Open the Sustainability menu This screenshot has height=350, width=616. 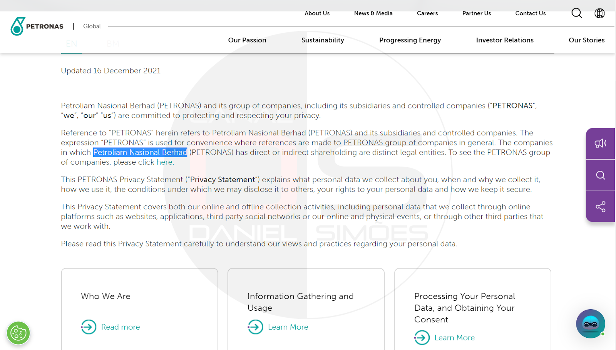(323, 40)
